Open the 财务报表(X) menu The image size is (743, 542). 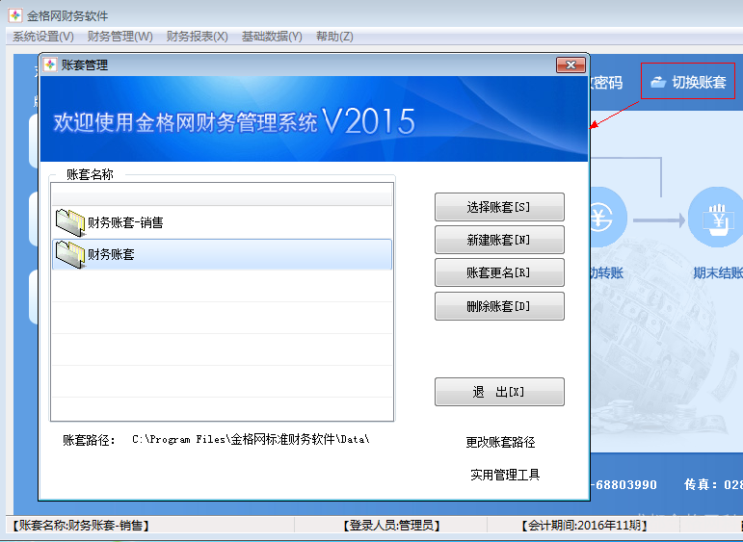[x=197, y=37]
